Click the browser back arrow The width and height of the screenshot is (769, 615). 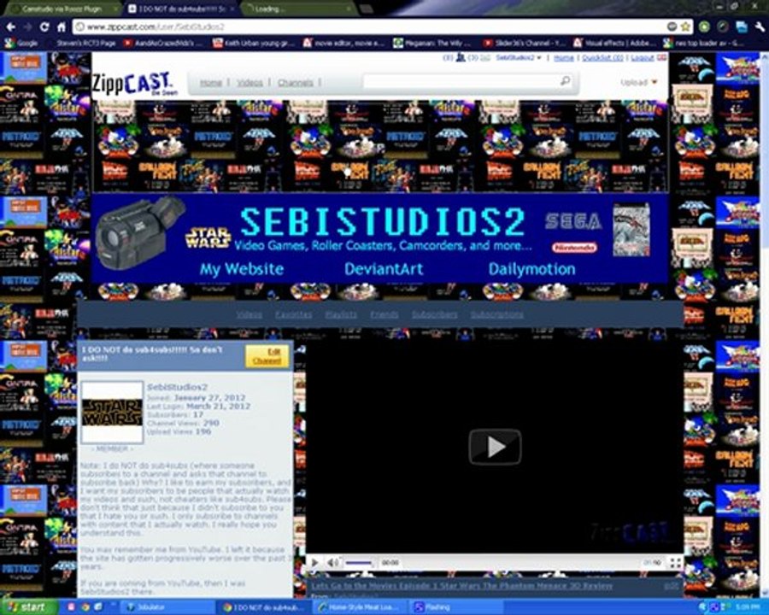point(11,26)
